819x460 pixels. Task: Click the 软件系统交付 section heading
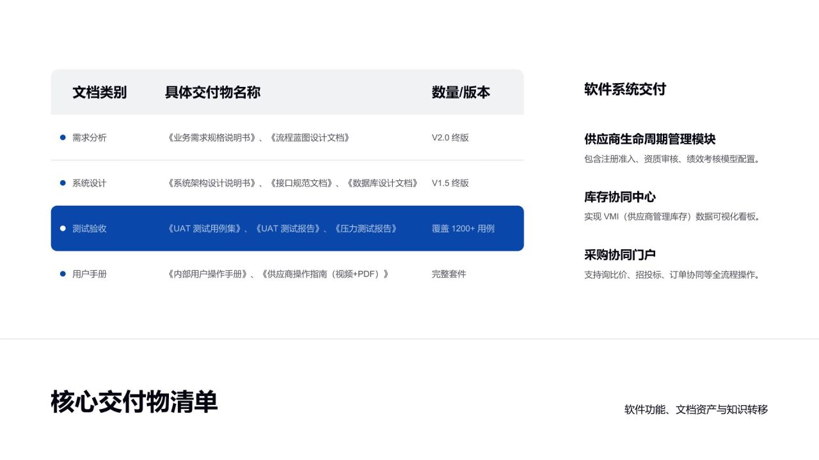625,89
